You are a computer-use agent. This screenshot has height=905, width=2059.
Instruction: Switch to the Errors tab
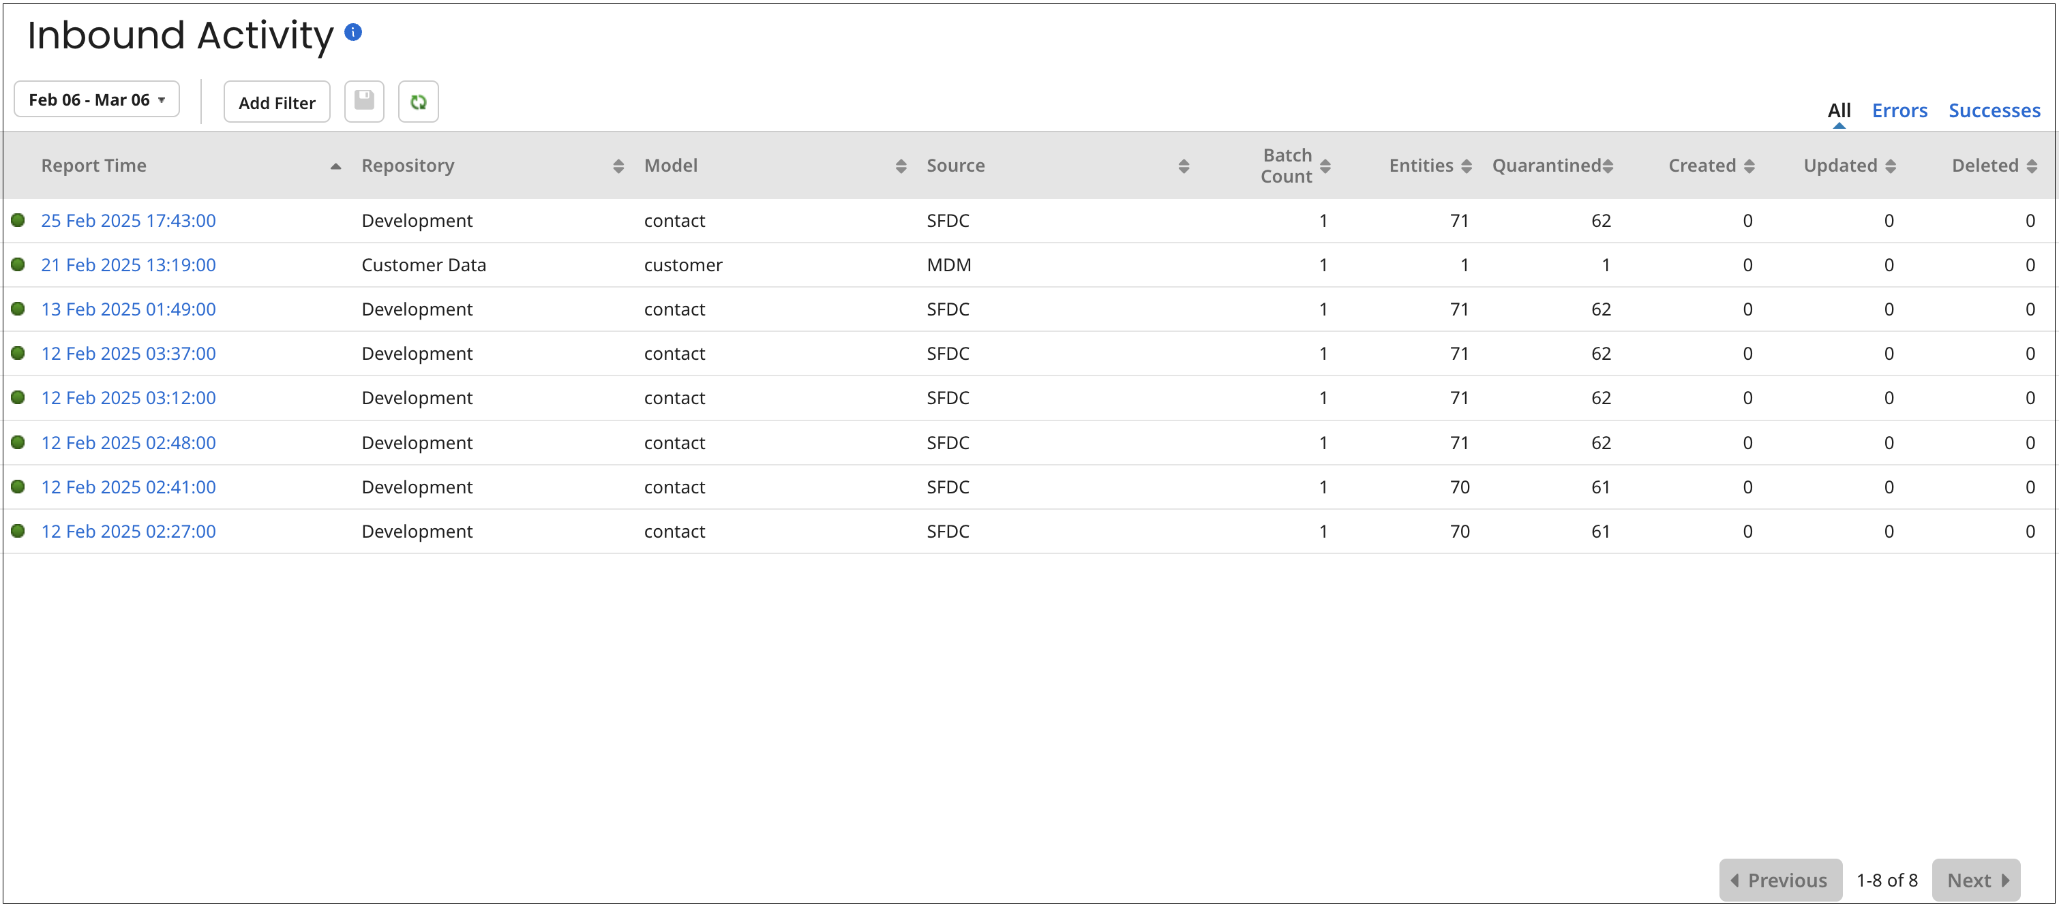tap(1899, 110)
